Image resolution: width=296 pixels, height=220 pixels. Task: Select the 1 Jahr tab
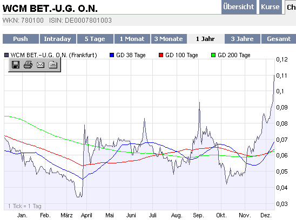pos(205,39)
